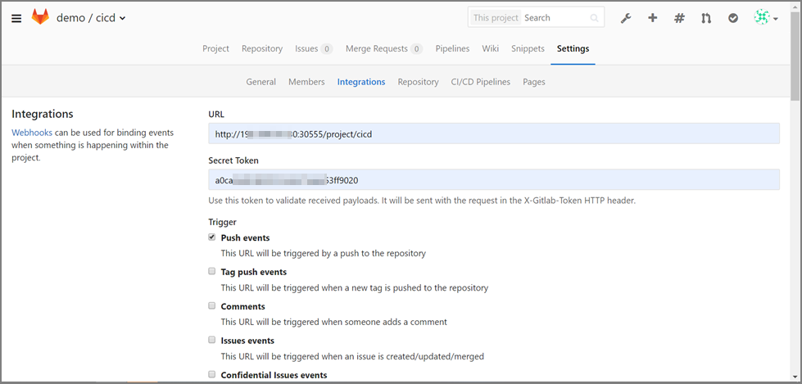Uncheck the Push events checkbox
The image size is (802, 384).
pos(211,237)
